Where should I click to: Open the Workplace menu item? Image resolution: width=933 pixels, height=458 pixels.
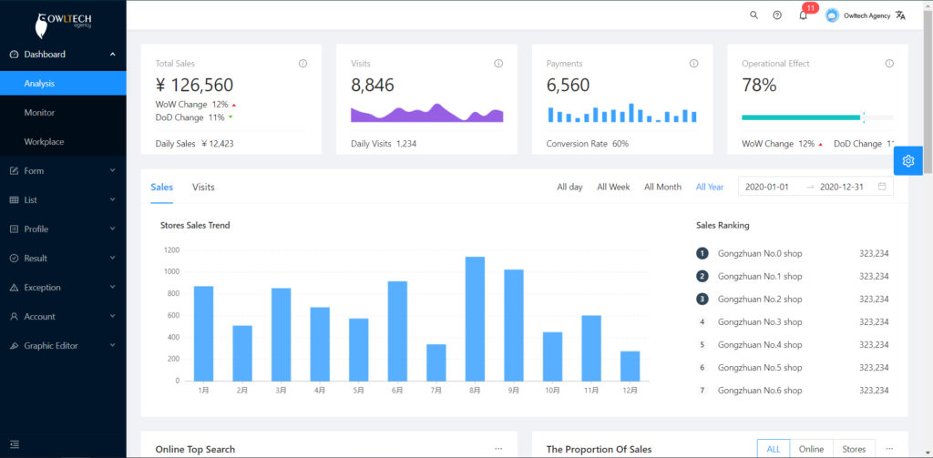click(x=63, y=141)
